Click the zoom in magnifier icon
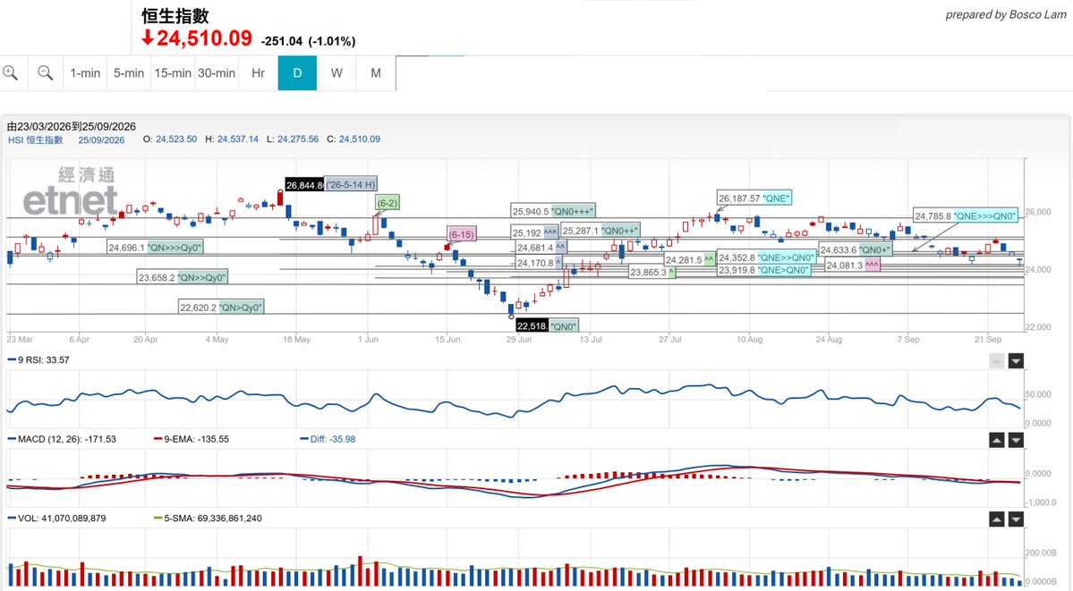This screenshot has height=591, width=1073. [x=10, y=72]
